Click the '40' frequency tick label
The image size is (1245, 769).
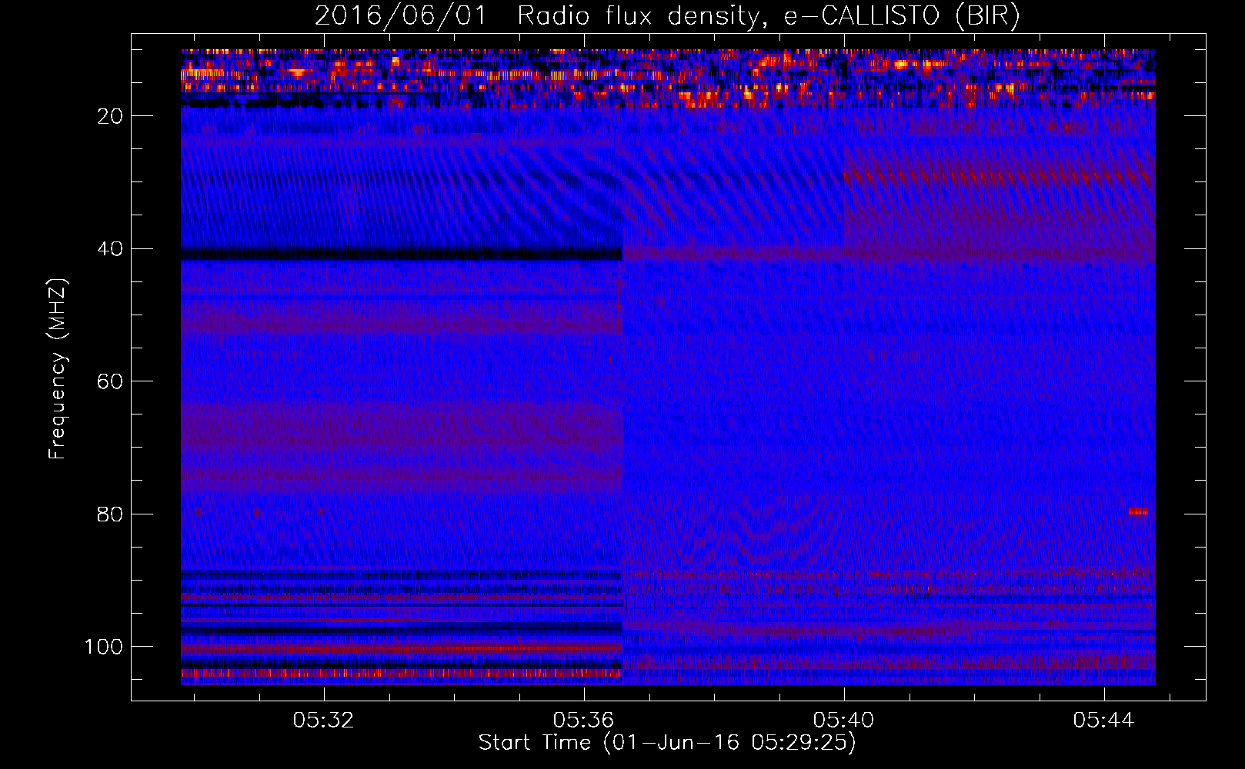pyautogui.click(x=111, y=249)
